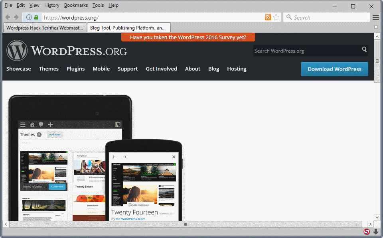Open the Support page

click(128, 69)
